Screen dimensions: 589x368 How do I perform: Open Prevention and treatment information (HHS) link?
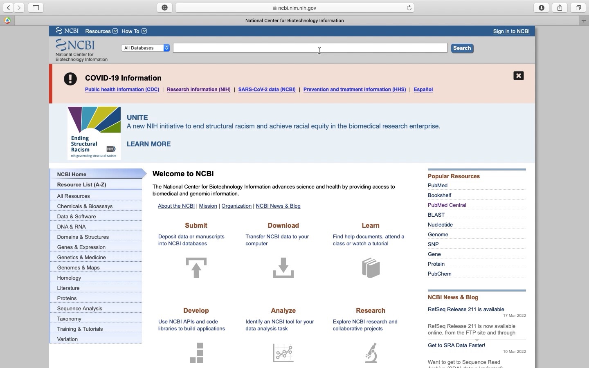(x=355, y=90)
